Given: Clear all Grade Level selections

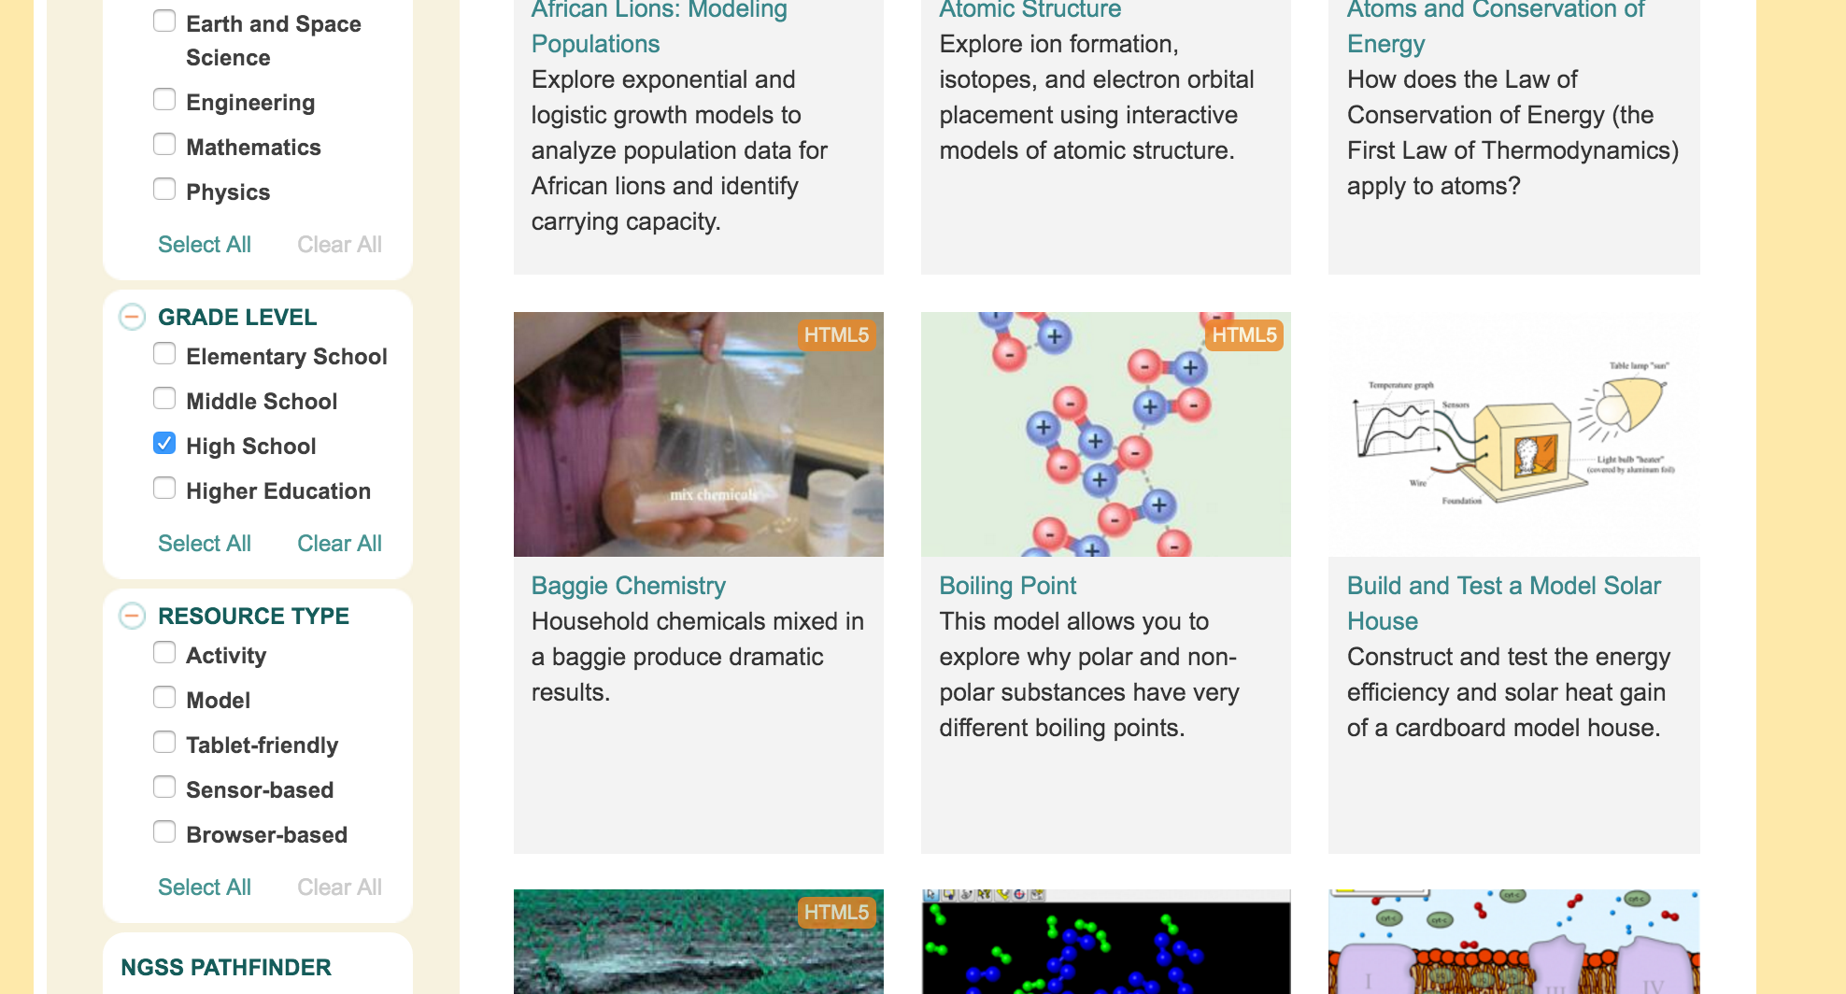Looking at the screenshot, I should 339,544.
